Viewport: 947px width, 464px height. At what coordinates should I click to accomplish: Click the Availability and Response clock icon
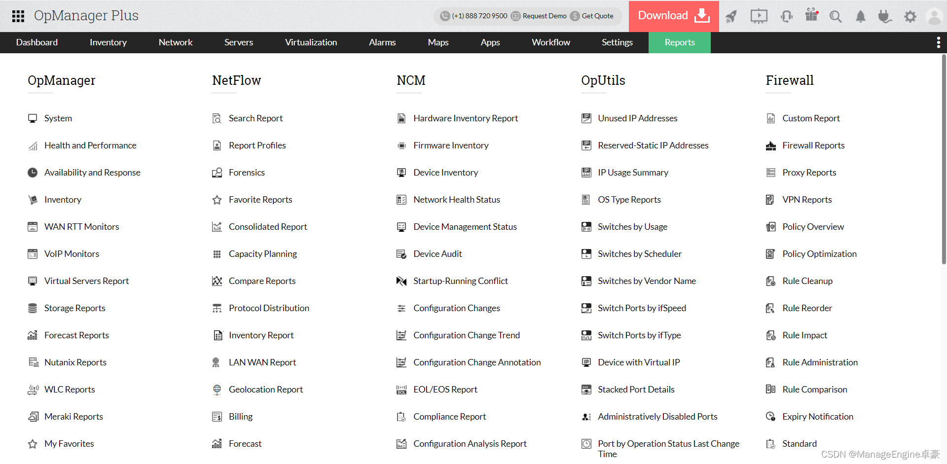click(x=33, y=173)
